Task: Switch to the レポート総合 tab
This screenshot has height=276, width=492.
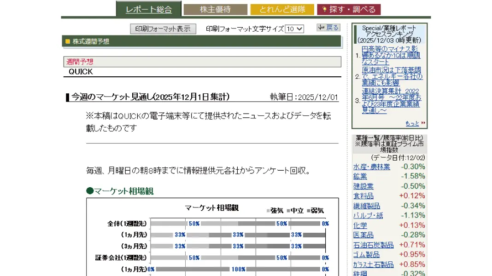Action: click(149, 9)
